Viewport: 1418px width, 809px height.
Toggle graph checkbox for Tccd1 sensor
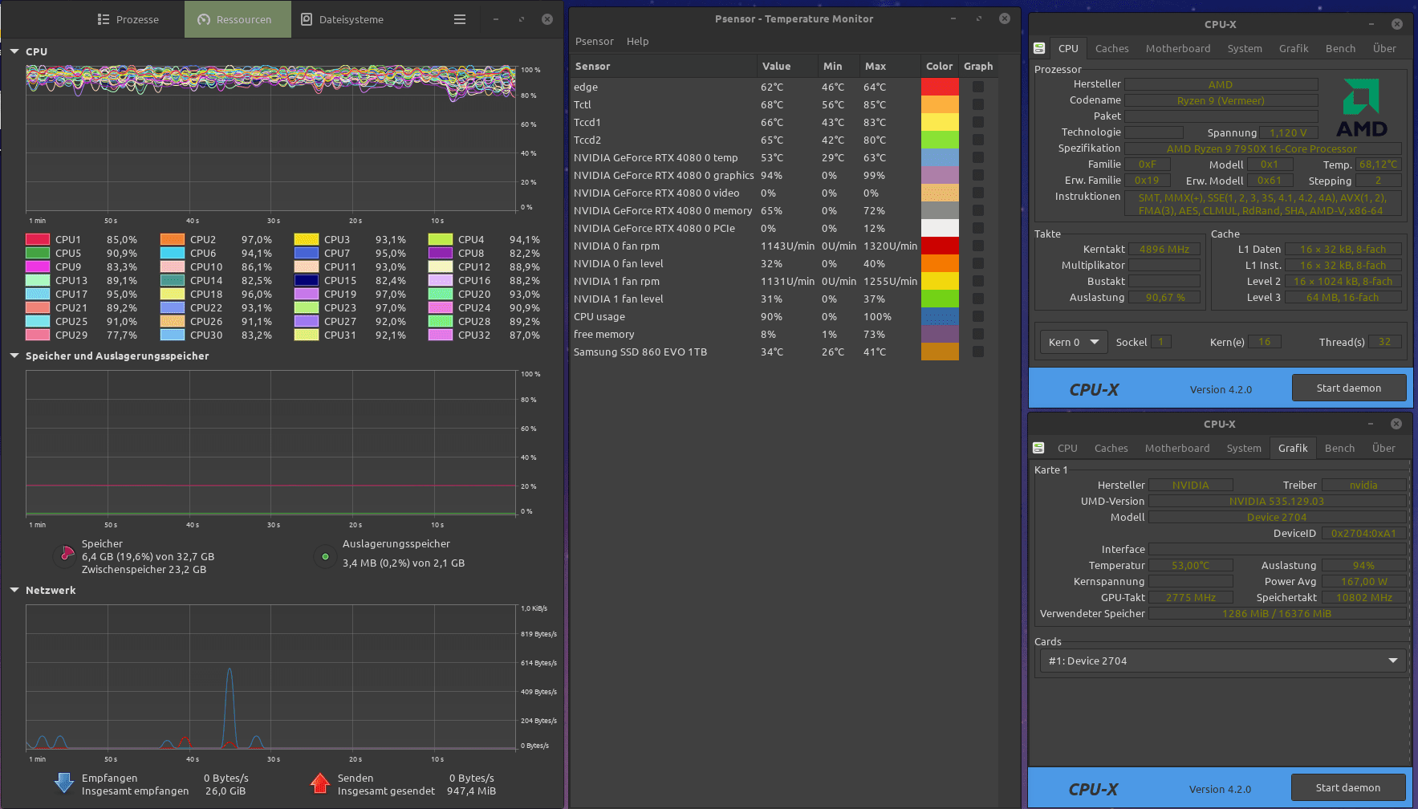coord(978,122)
